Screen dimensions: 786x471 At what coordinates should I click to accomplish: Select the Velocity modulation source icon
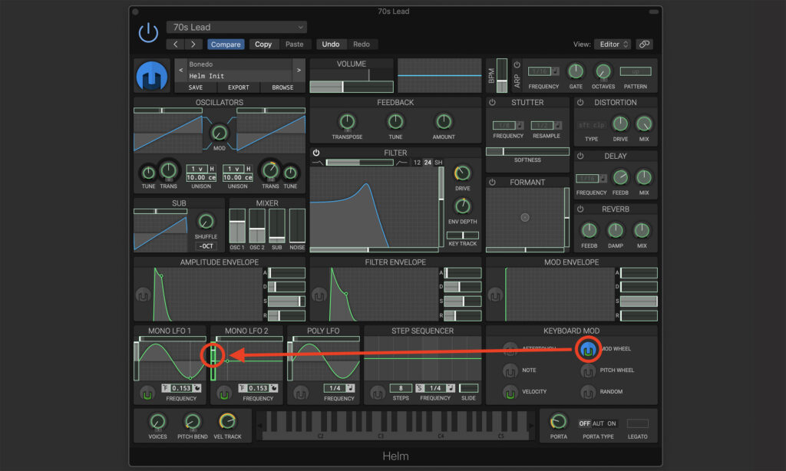pos(510,392)
